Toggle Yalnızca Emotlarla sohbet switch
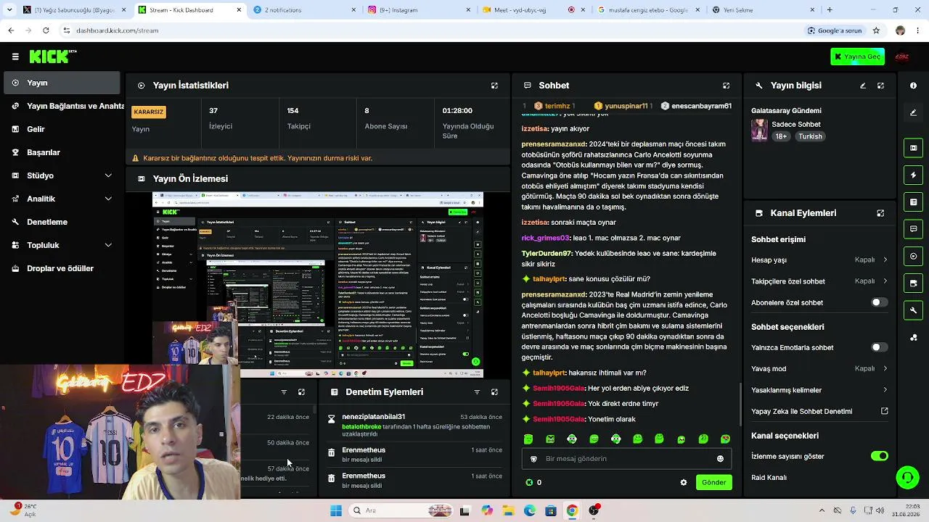 coord(880,347)
